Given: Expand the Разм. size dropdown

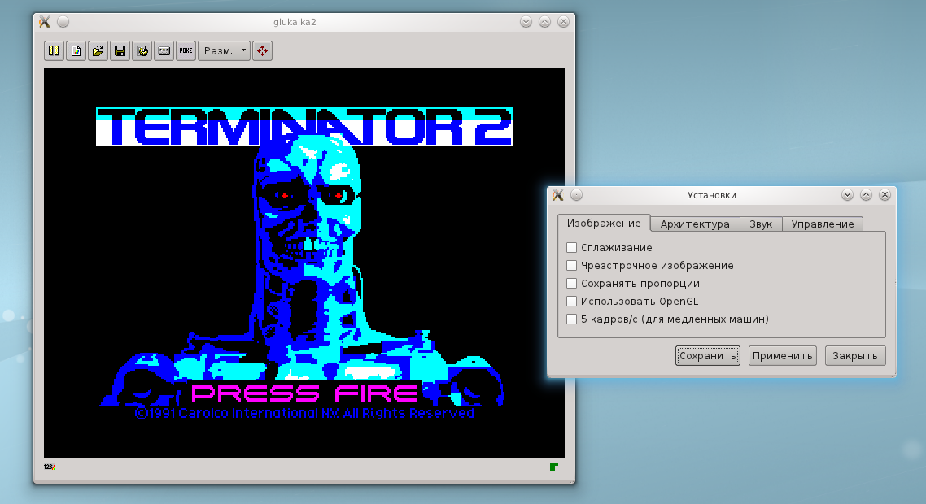Looking at the screenshot, I should click(225, 50).
